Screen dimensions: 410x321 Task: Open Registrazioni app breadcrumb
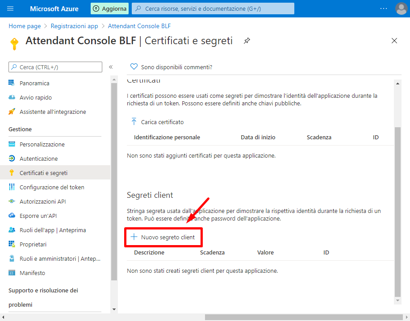point(74,26)
